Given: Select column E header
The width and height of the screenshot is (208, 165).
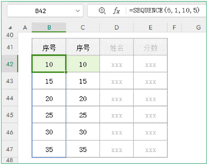Looking at the screenshot, I should [x=151, y=27].
